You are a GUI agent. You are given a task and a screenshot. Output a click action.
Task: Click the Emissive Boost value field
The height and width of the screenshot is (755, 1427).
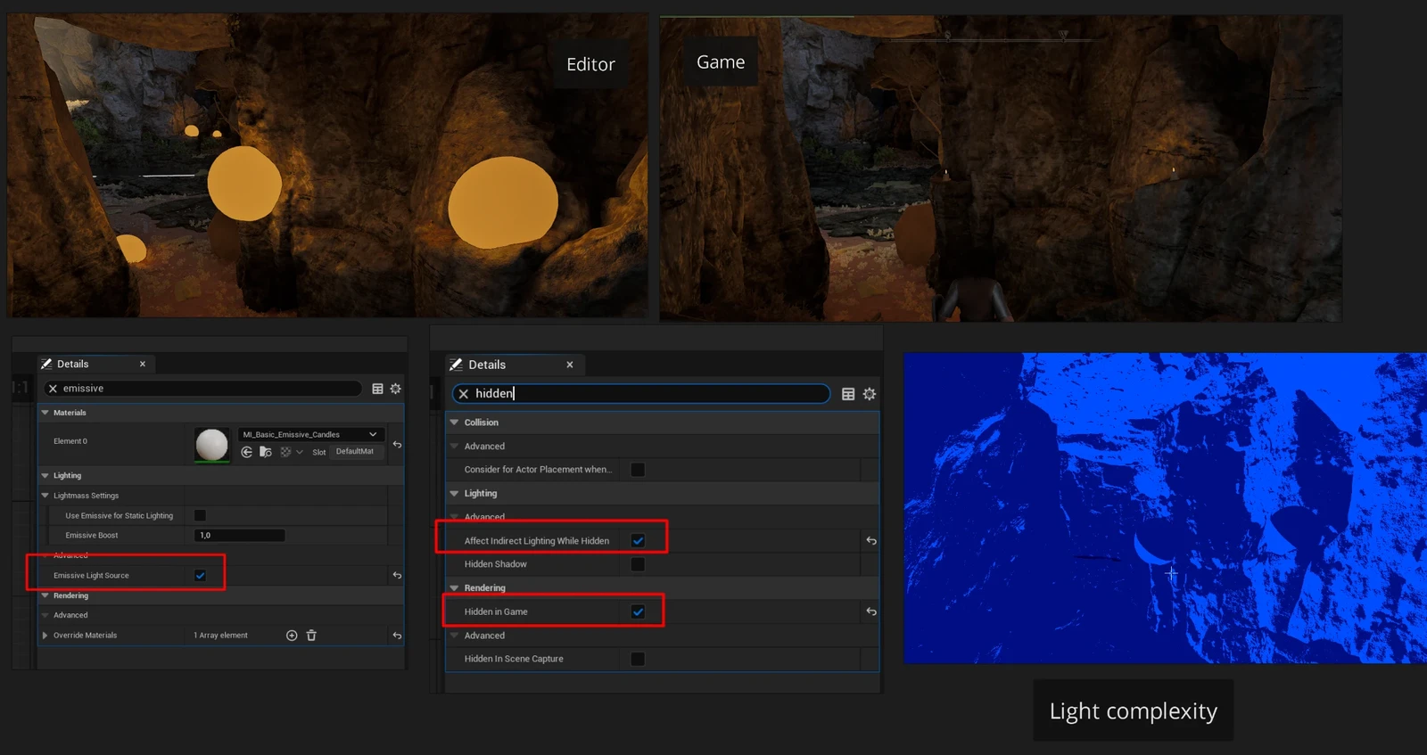tap(240, 536)
